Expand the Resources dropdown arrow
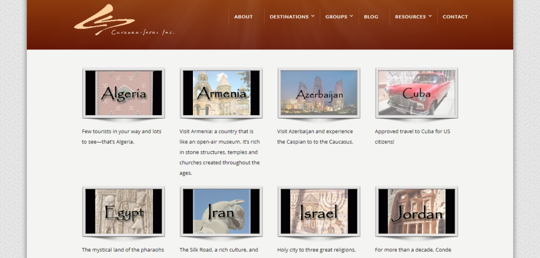Screen dimensions: 540x258 pos(430,16)
